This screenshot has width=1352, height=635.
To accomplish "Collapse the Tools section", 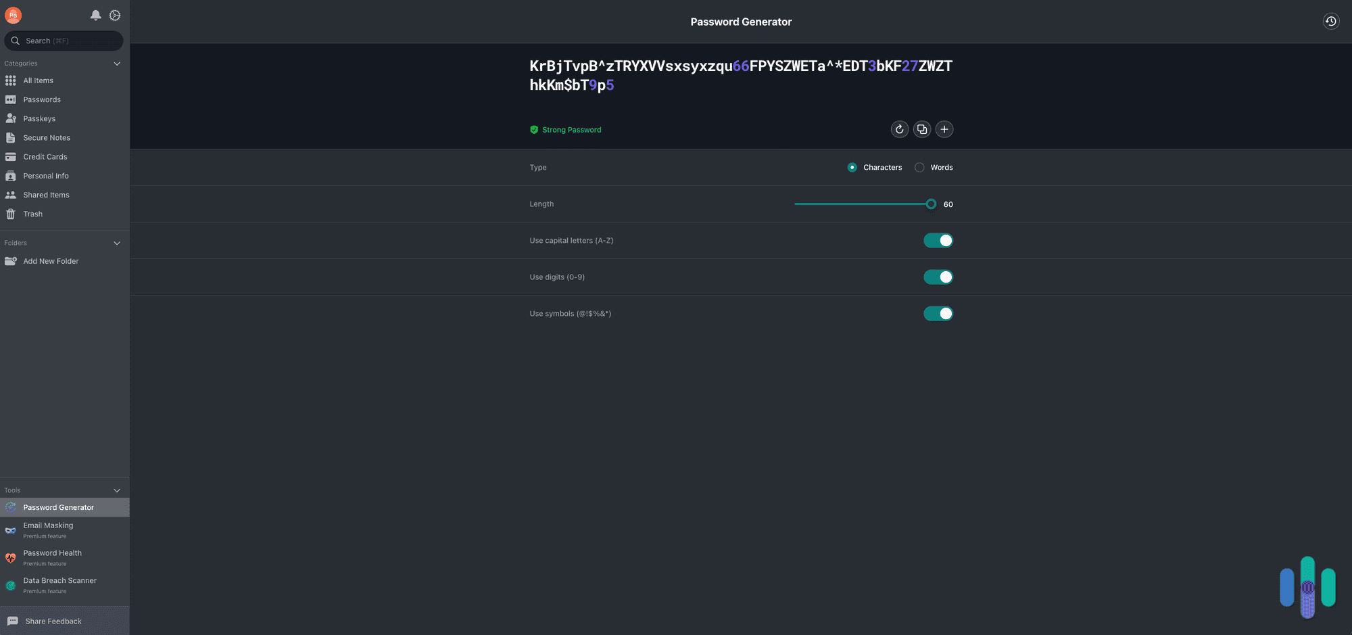I will coord(117,490).
